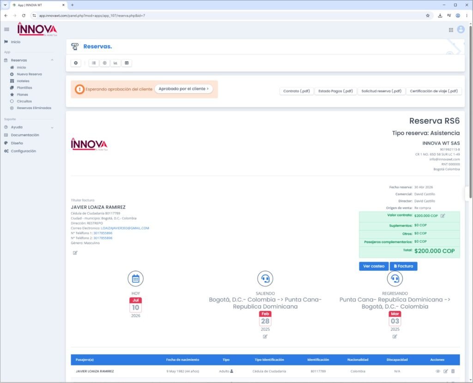Image resolution: width=473 pixels, height=383 pixels.
Task: Select Reservas Eliminadas sidebar item
Action: pyautogui.click(x=34, y=108)
